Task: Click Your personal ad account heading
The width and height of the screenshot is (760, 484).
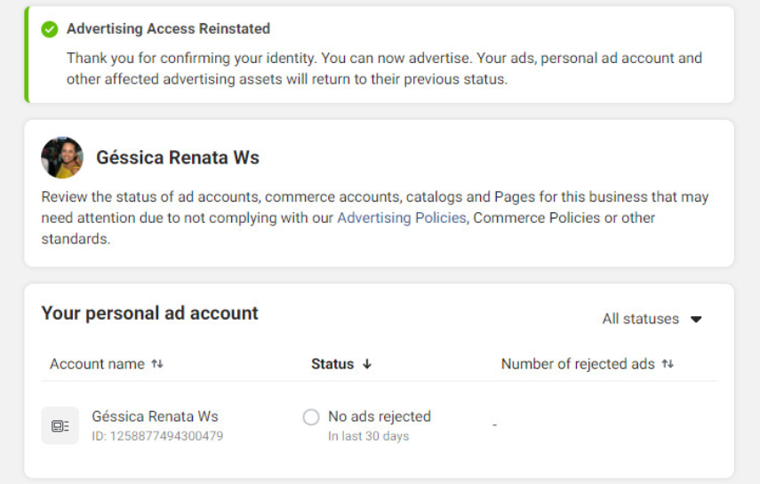Action: (x=149, y=313)
